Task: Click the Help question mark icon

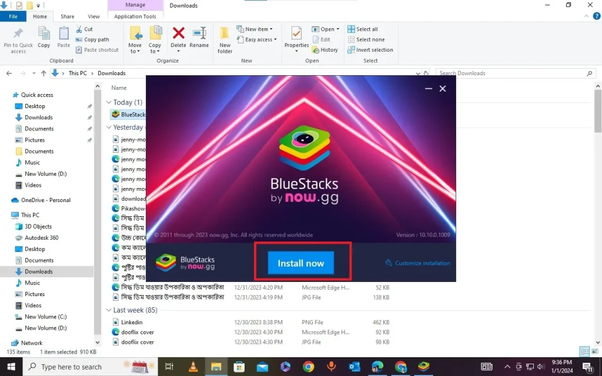Action: pos(597,16)
